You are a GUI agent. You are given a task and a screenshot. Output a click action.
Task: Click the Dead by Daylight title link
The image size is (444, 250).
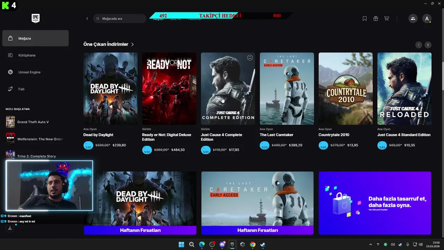click(x=98, y=135)
